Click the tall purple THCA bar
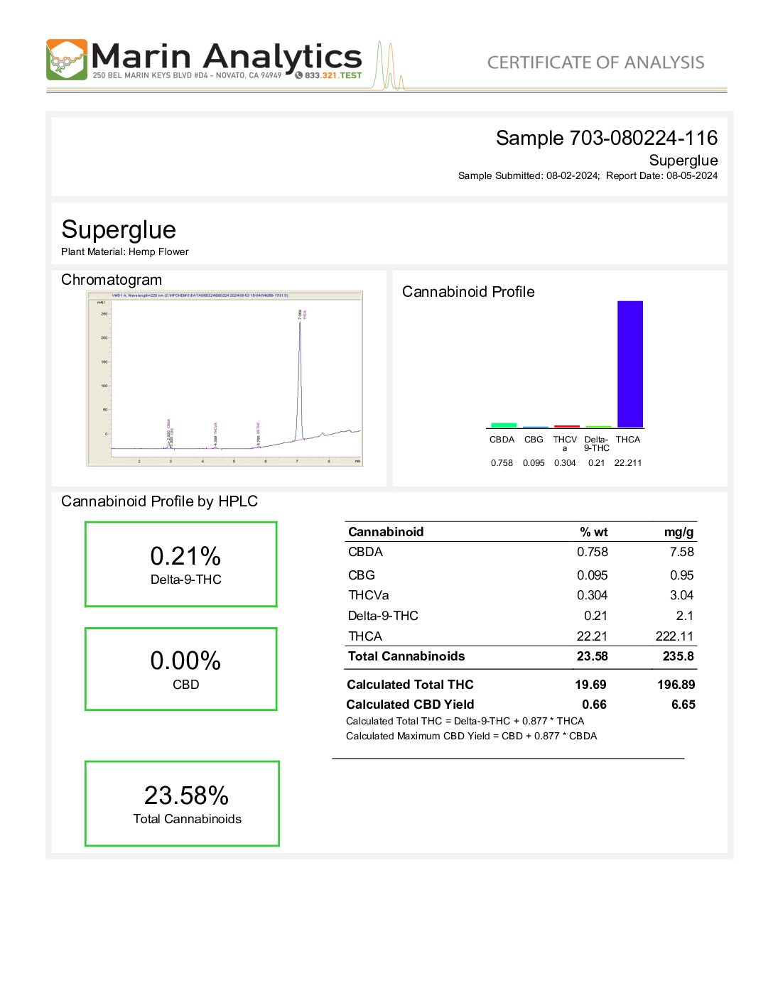This screenshot has height=1000, width=773. (630, 364)
